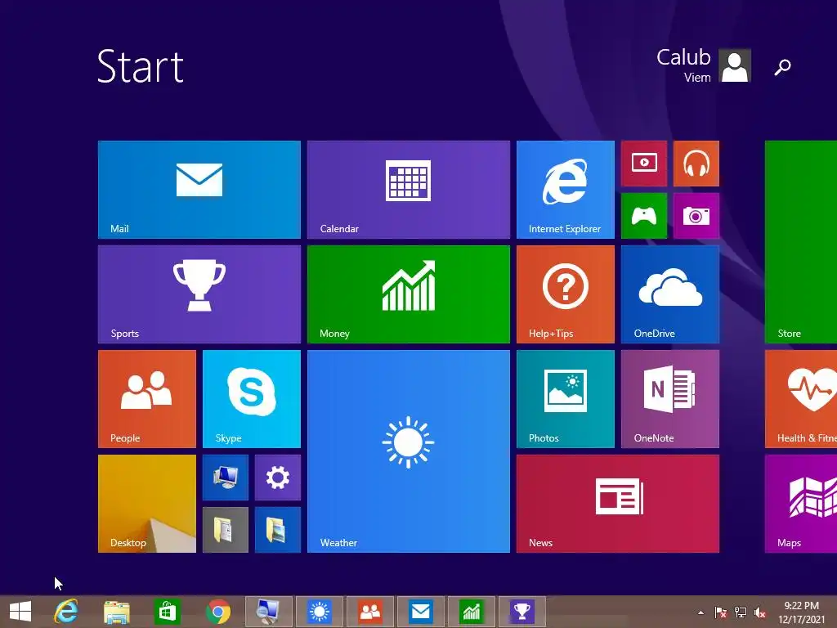This screenshot has height=628, width=837.
Task: Open the PC settings gear tile
Action: (x=278, y=478)
